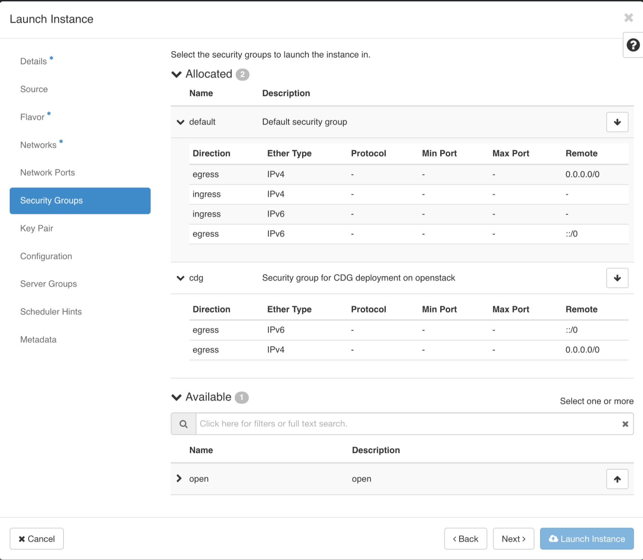Image resolution: width=643 pixels, height=560 pixels.
Task: Allocate the open security group with up arrow
Action: [x=617, y=479]
